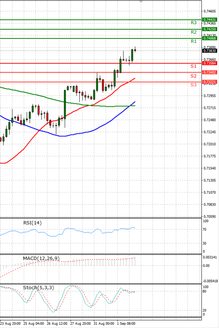Click the 0.74605 price scale value
219x328 pixels.
tap(210, 11)
